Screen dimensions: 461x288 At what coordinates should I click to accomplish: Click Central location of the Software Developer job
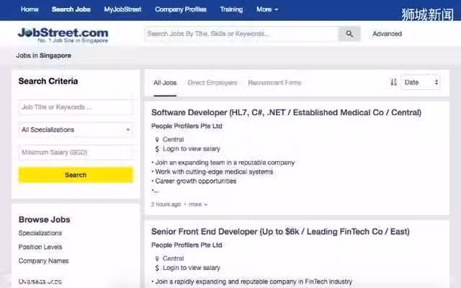(x=173, y=140)
